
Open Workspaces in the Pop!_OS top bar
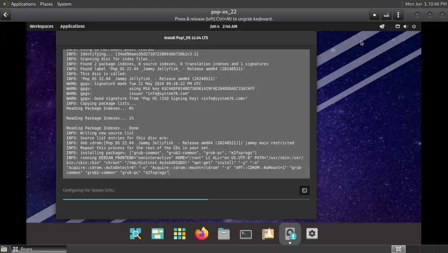tap(42, 26)
